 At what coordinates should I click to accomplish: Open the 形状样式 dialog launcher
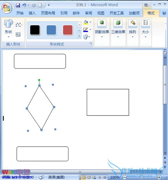tap(91, 43)
